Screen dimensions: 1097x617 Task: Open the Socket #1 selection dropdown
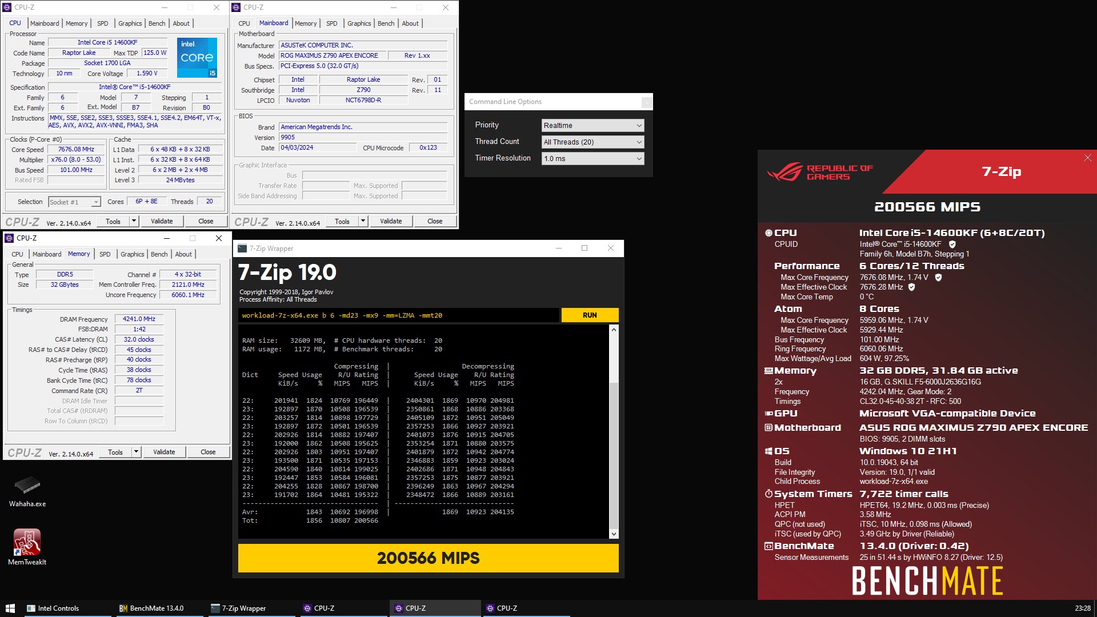click(x=74, y=202)
